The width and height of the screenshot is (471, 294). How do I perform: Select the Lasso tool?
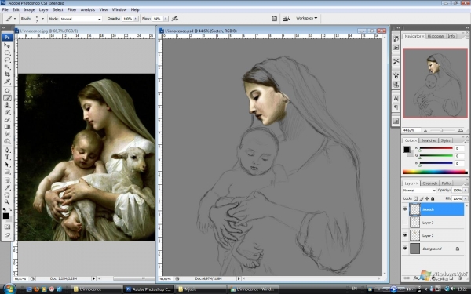pos(7,60)
